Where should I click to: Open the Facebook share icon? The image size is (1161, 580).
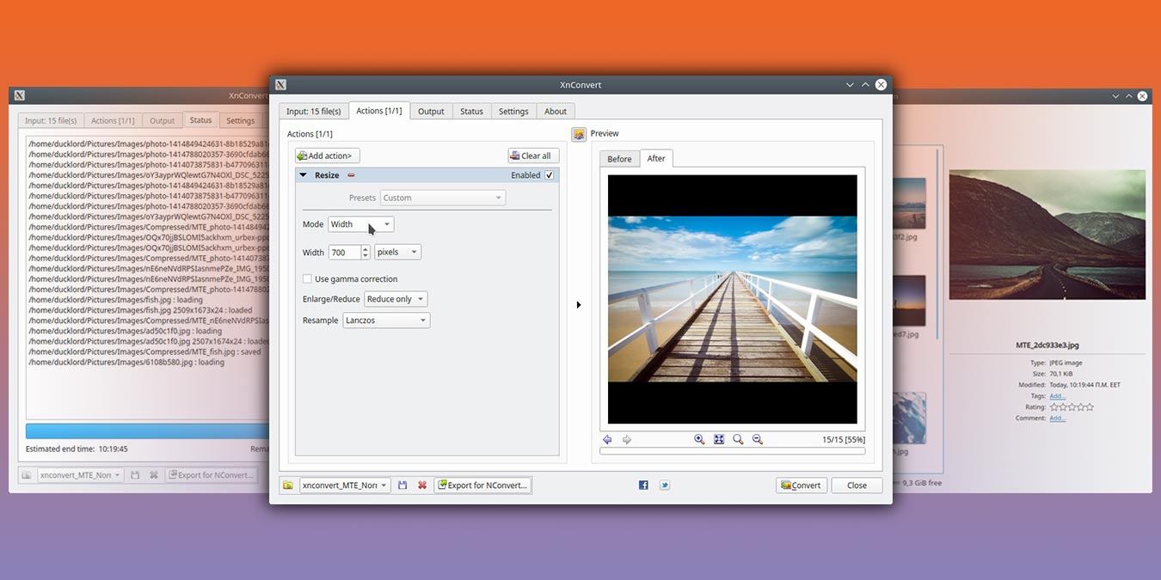coord(642,485)
